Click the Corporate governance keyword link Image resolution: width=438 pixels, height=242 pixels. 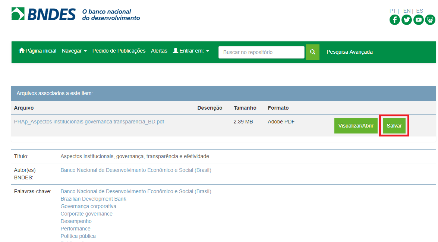pyautogui.click(x=86, y=214)
